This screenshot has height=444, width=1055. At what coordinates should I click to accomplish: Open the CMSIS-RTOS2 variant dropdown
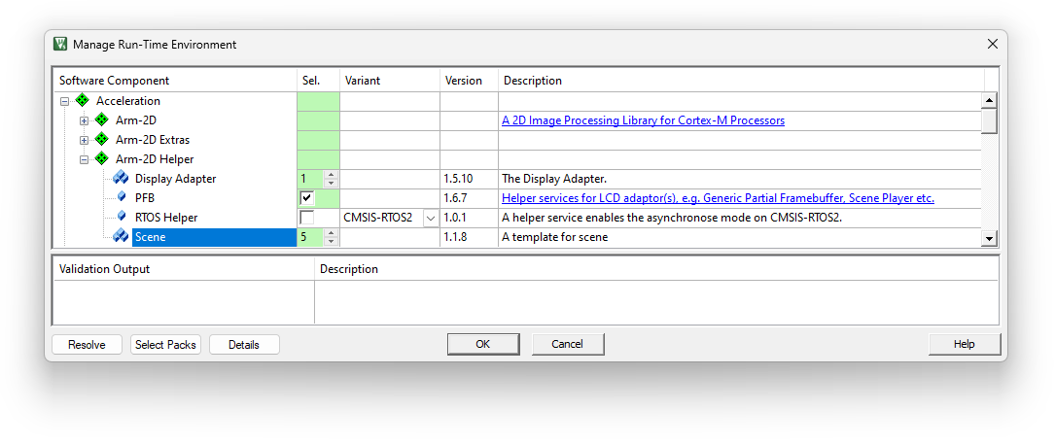coord(430,218)
